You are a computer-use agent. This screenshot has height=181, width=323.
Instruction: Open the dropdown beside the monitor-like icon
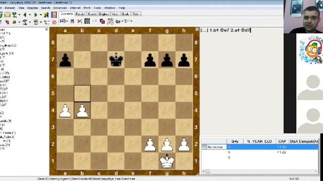click(41, 22)
